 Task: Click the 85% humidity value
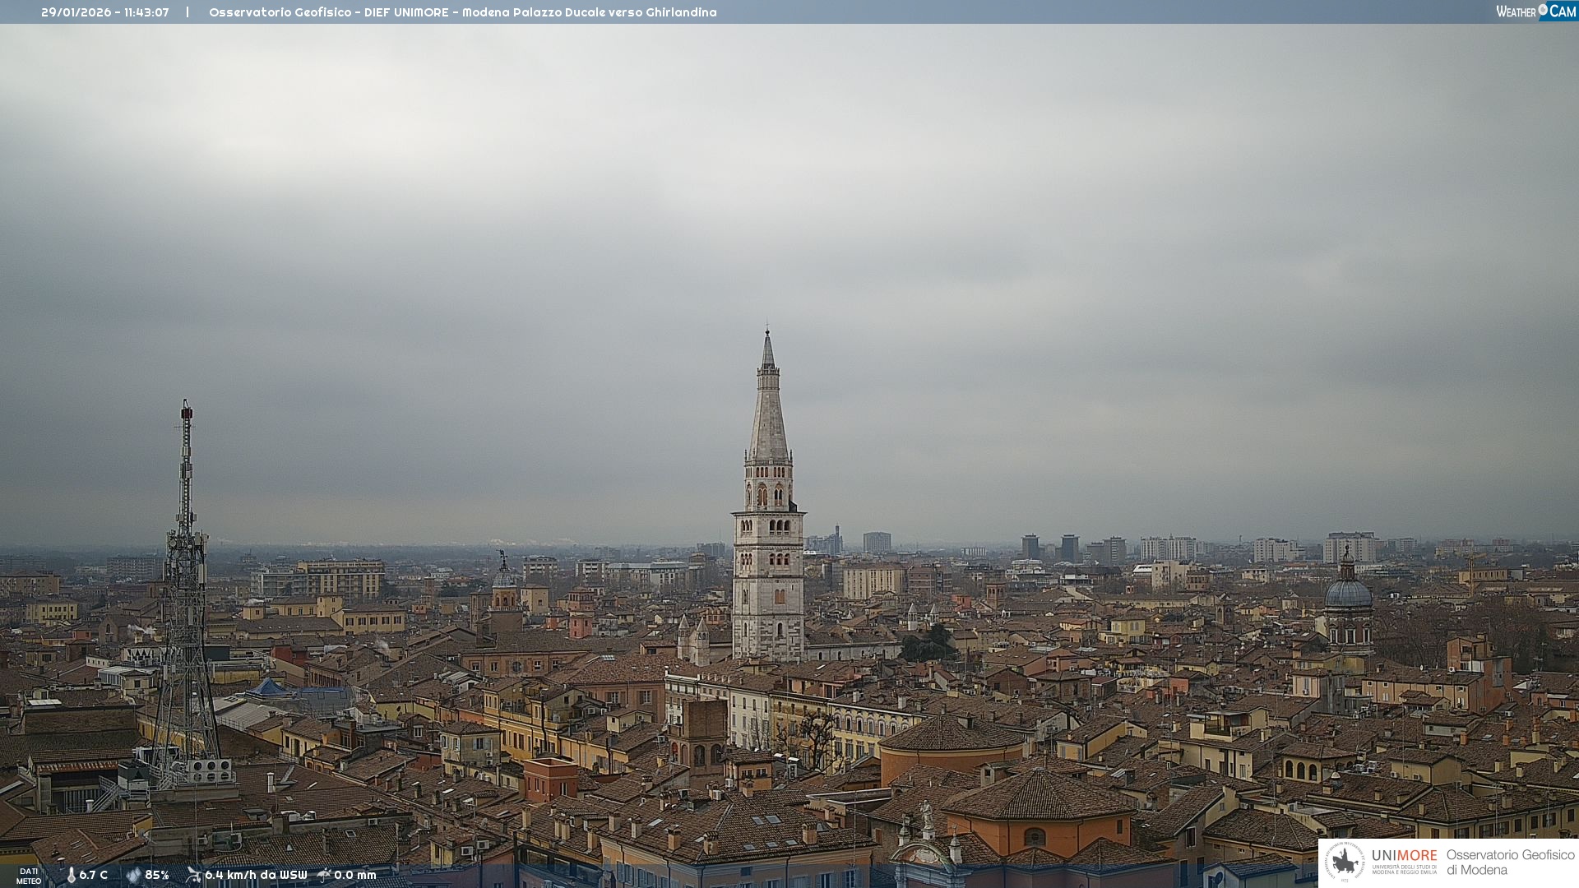click(157, 875)
